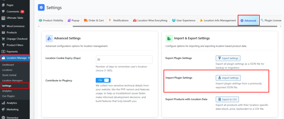Screen dimensions: 284x119
Task: Click the Advanced Settings section icon
Action: (x=49, y=38)
